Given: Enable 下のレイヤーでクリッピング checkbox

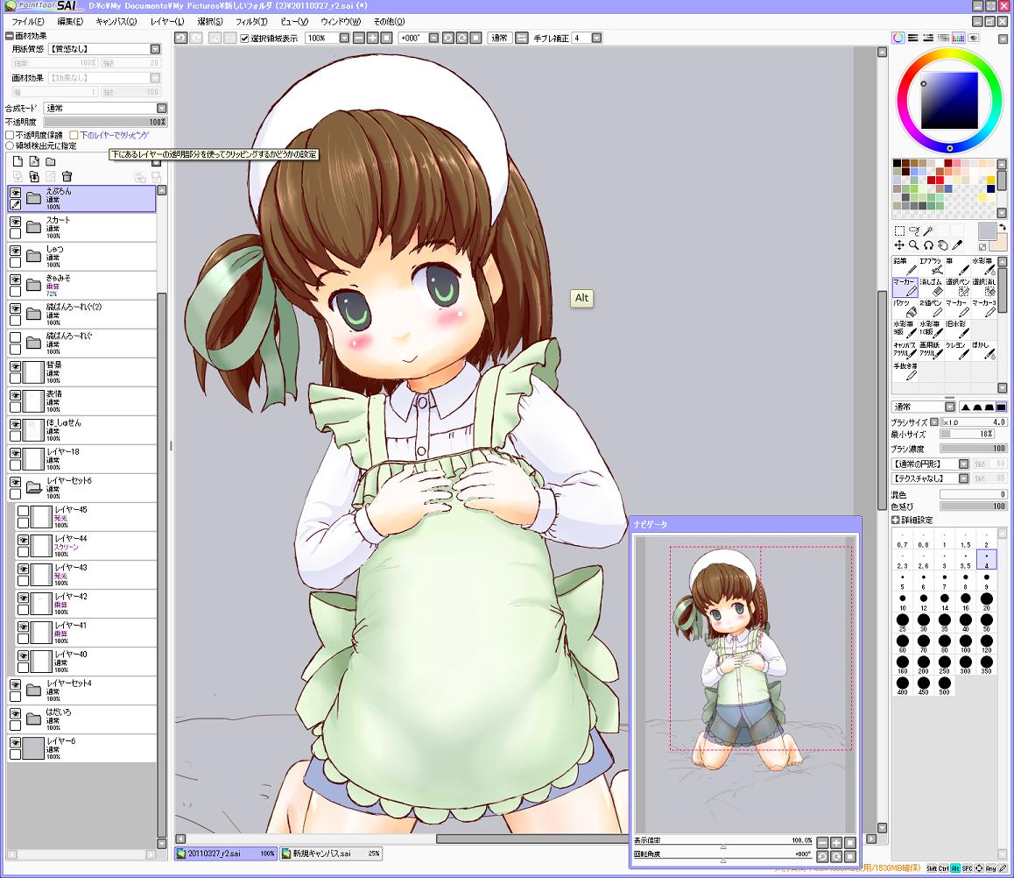Looking at the screenshot, I should (x=74, y=135).
